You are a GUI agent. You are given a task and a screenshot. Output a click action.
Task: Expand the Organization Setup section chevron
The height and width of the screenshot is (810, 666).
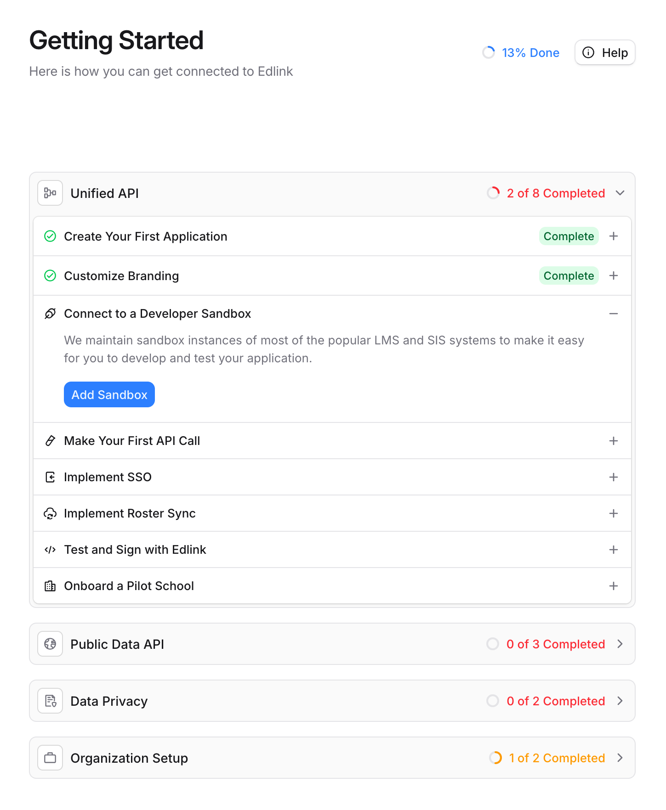620,758
